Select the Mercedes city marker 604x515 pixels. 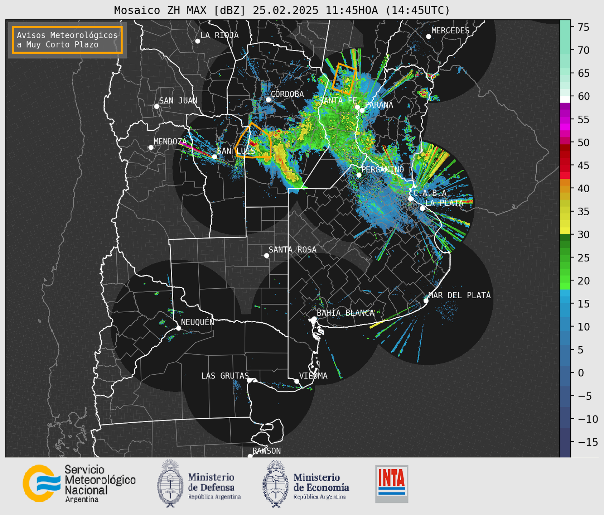coord(429,37)
